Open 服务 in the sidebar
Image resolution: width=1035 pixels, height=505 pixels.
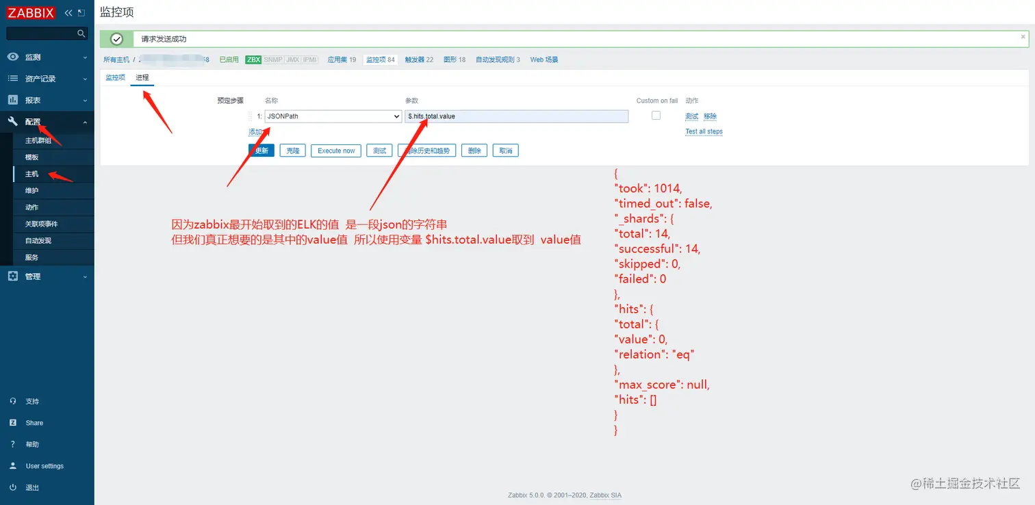[x=32, y=257]
